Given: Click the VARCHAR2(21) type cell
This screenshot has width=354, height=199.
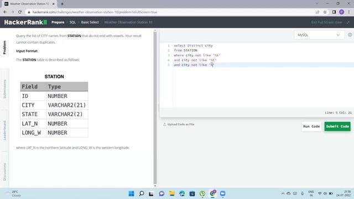Looking at the screenshot, I should point(67,105).
